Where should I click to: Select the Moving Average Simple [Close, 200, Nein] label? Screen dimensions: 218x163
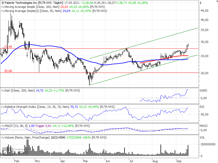tap(32, 7)
